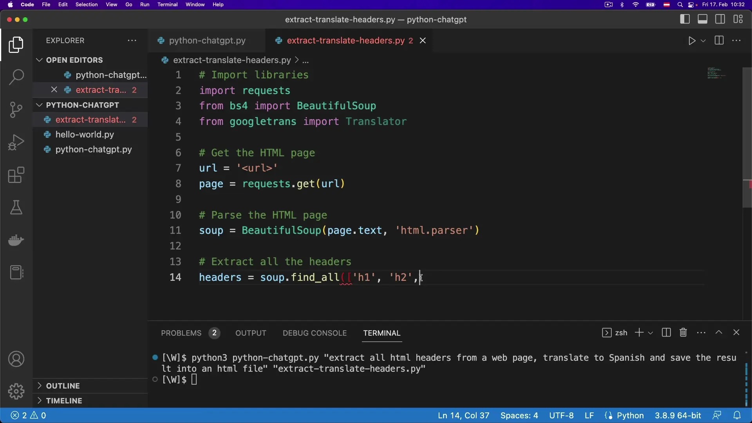The image size is (752, 423).
Task: Click the terminal prompt input area
Action: coord(195,380)
